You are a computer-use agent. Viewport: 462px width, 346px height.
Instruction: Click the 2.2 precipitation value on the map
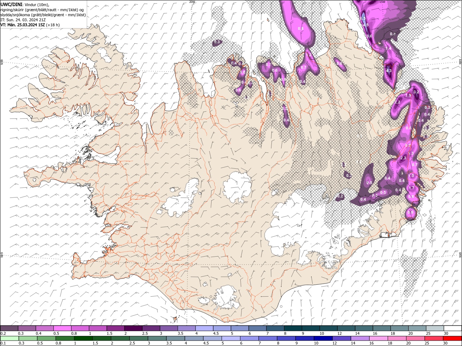[397, 102]
